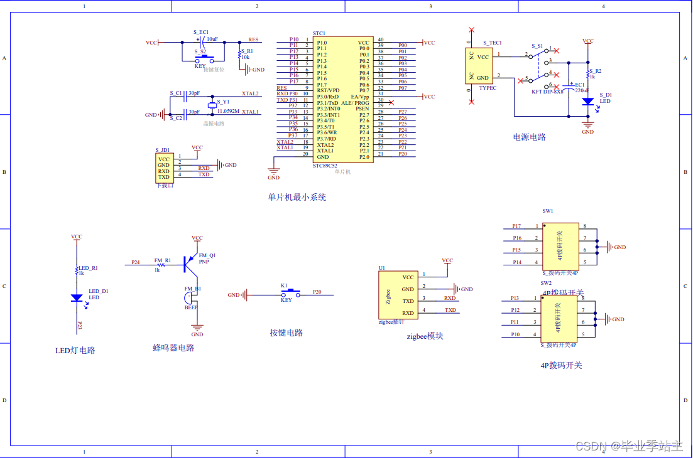Viewport: 693px width, 458px height.
Task: Click the S_R2 1k resistor
Action: click(x=588, y=73)
